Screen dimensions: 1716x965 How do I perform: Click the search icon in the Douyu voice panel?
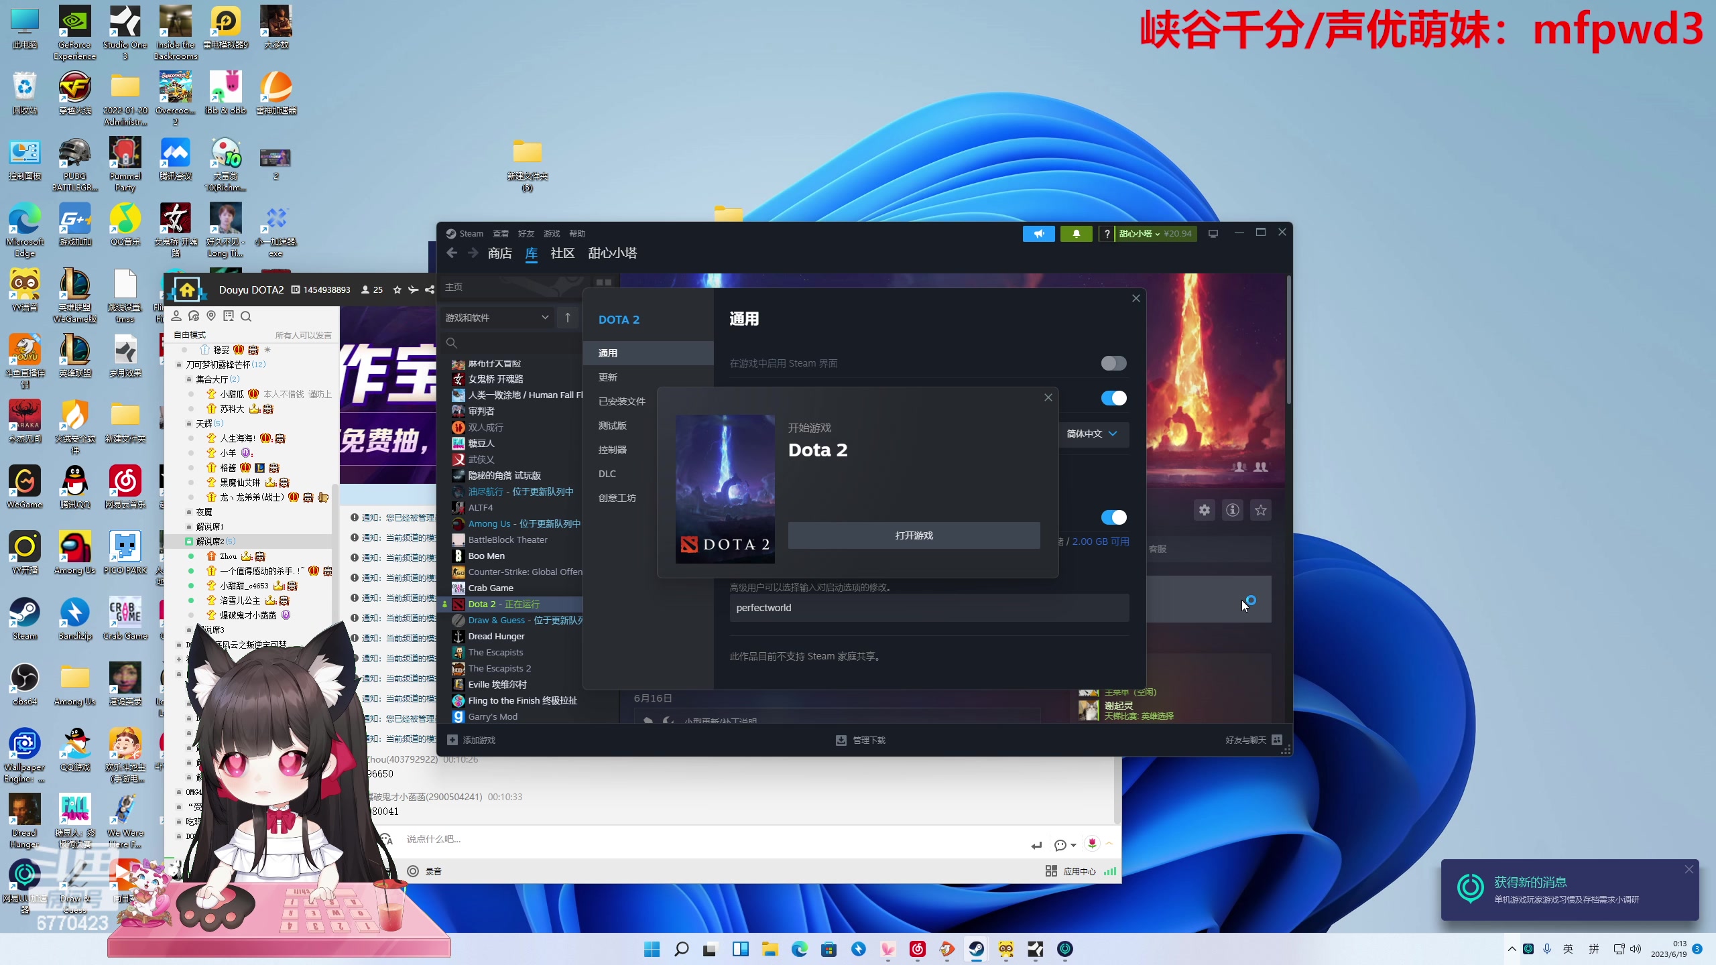point(245,316)
